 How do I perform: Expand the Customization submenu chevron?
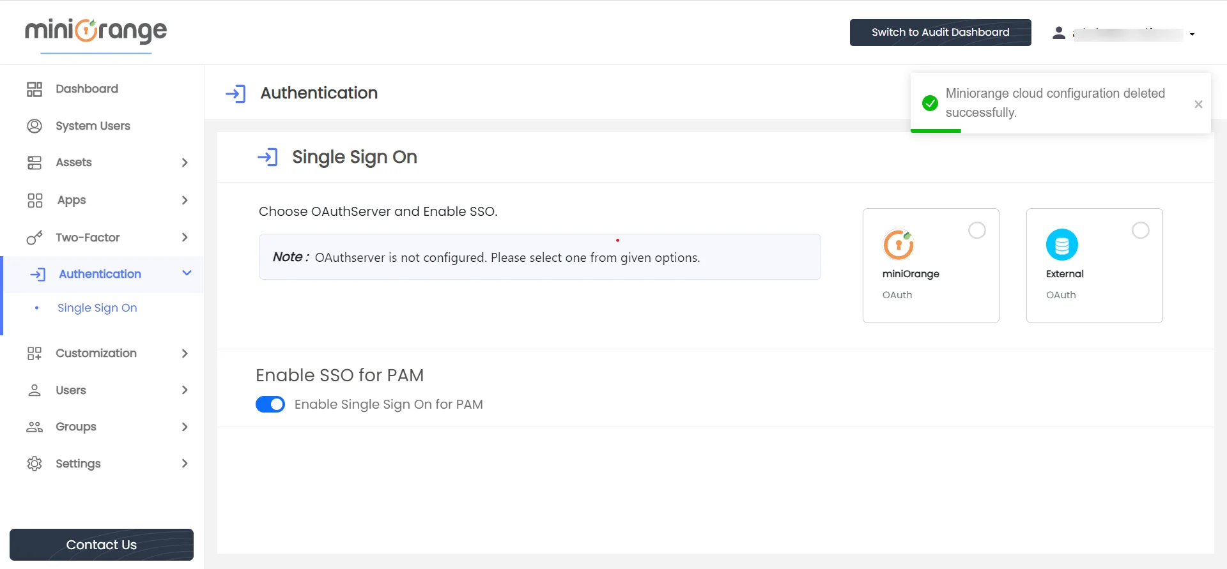click(x=185, y=353)
